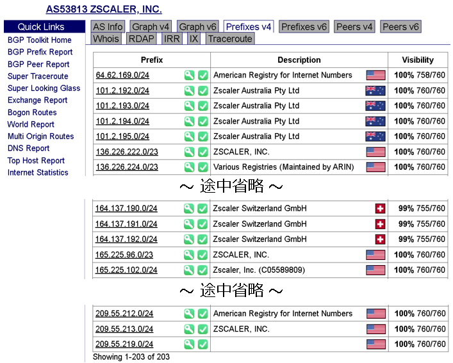The width and height of the screenshot is (453, 363).
Task: Click search icon for 136.226.222.0/23
Action: click(x=189, y=152)
